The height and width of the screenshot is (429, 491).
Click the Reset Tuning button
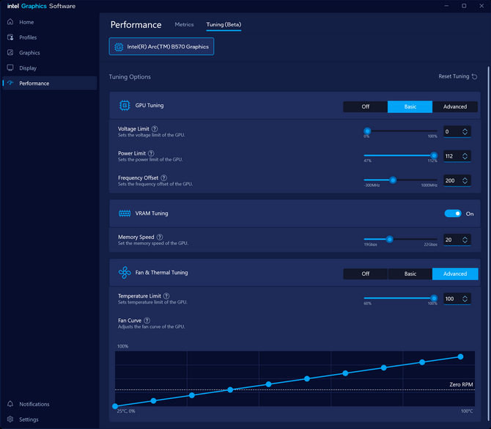tap(457, 76)
